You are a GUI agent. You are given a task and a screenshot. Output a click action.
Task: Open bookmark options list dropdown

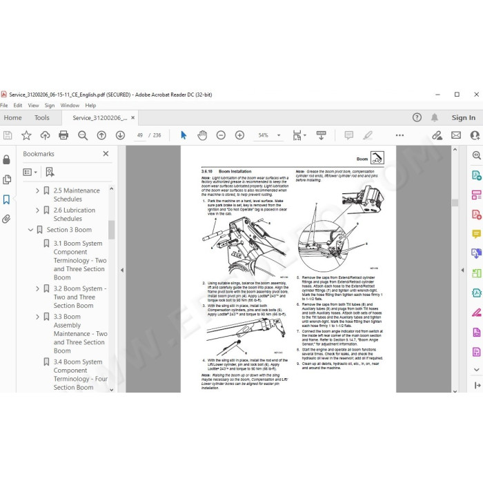point(30,172)
